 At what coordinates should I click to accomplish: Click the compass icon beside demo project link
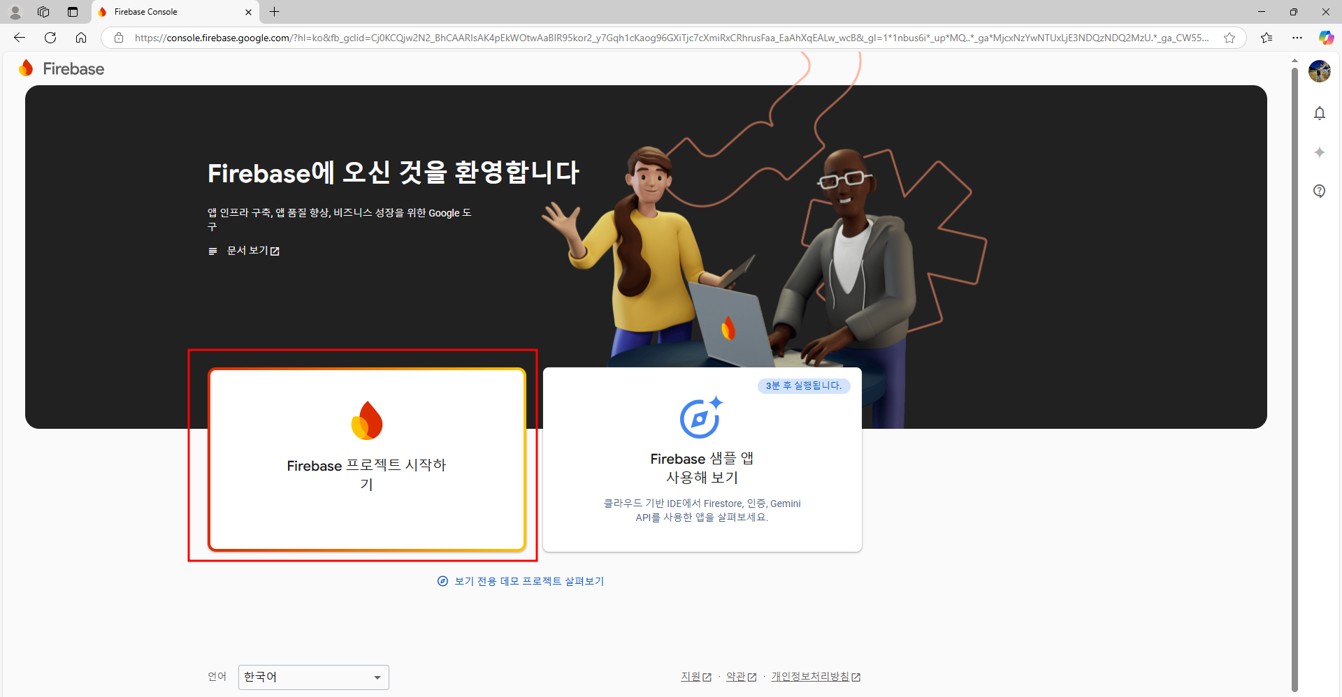point(442,581)
